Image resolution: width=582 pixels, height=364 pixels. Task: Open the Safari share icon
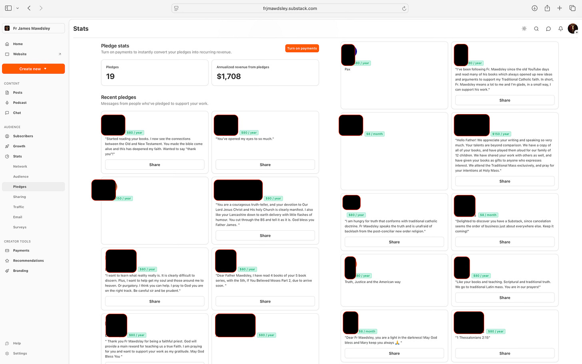547,8
